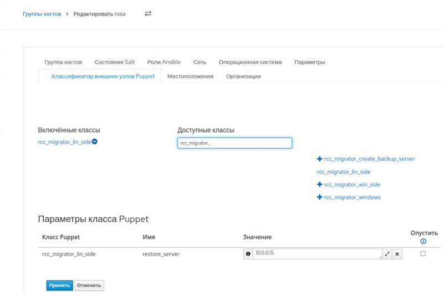Viewport: 444px width, 302px height.
Task: Open the Роли Ansible tab
Action: pyautogui.click(x=164, y=63)
